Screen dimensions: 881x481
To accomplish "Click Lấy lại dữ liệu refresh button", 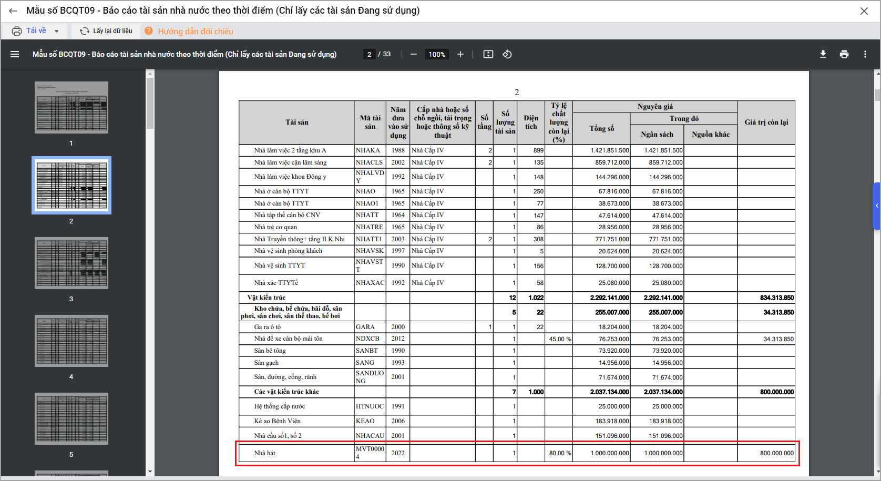I will [106, 31].
